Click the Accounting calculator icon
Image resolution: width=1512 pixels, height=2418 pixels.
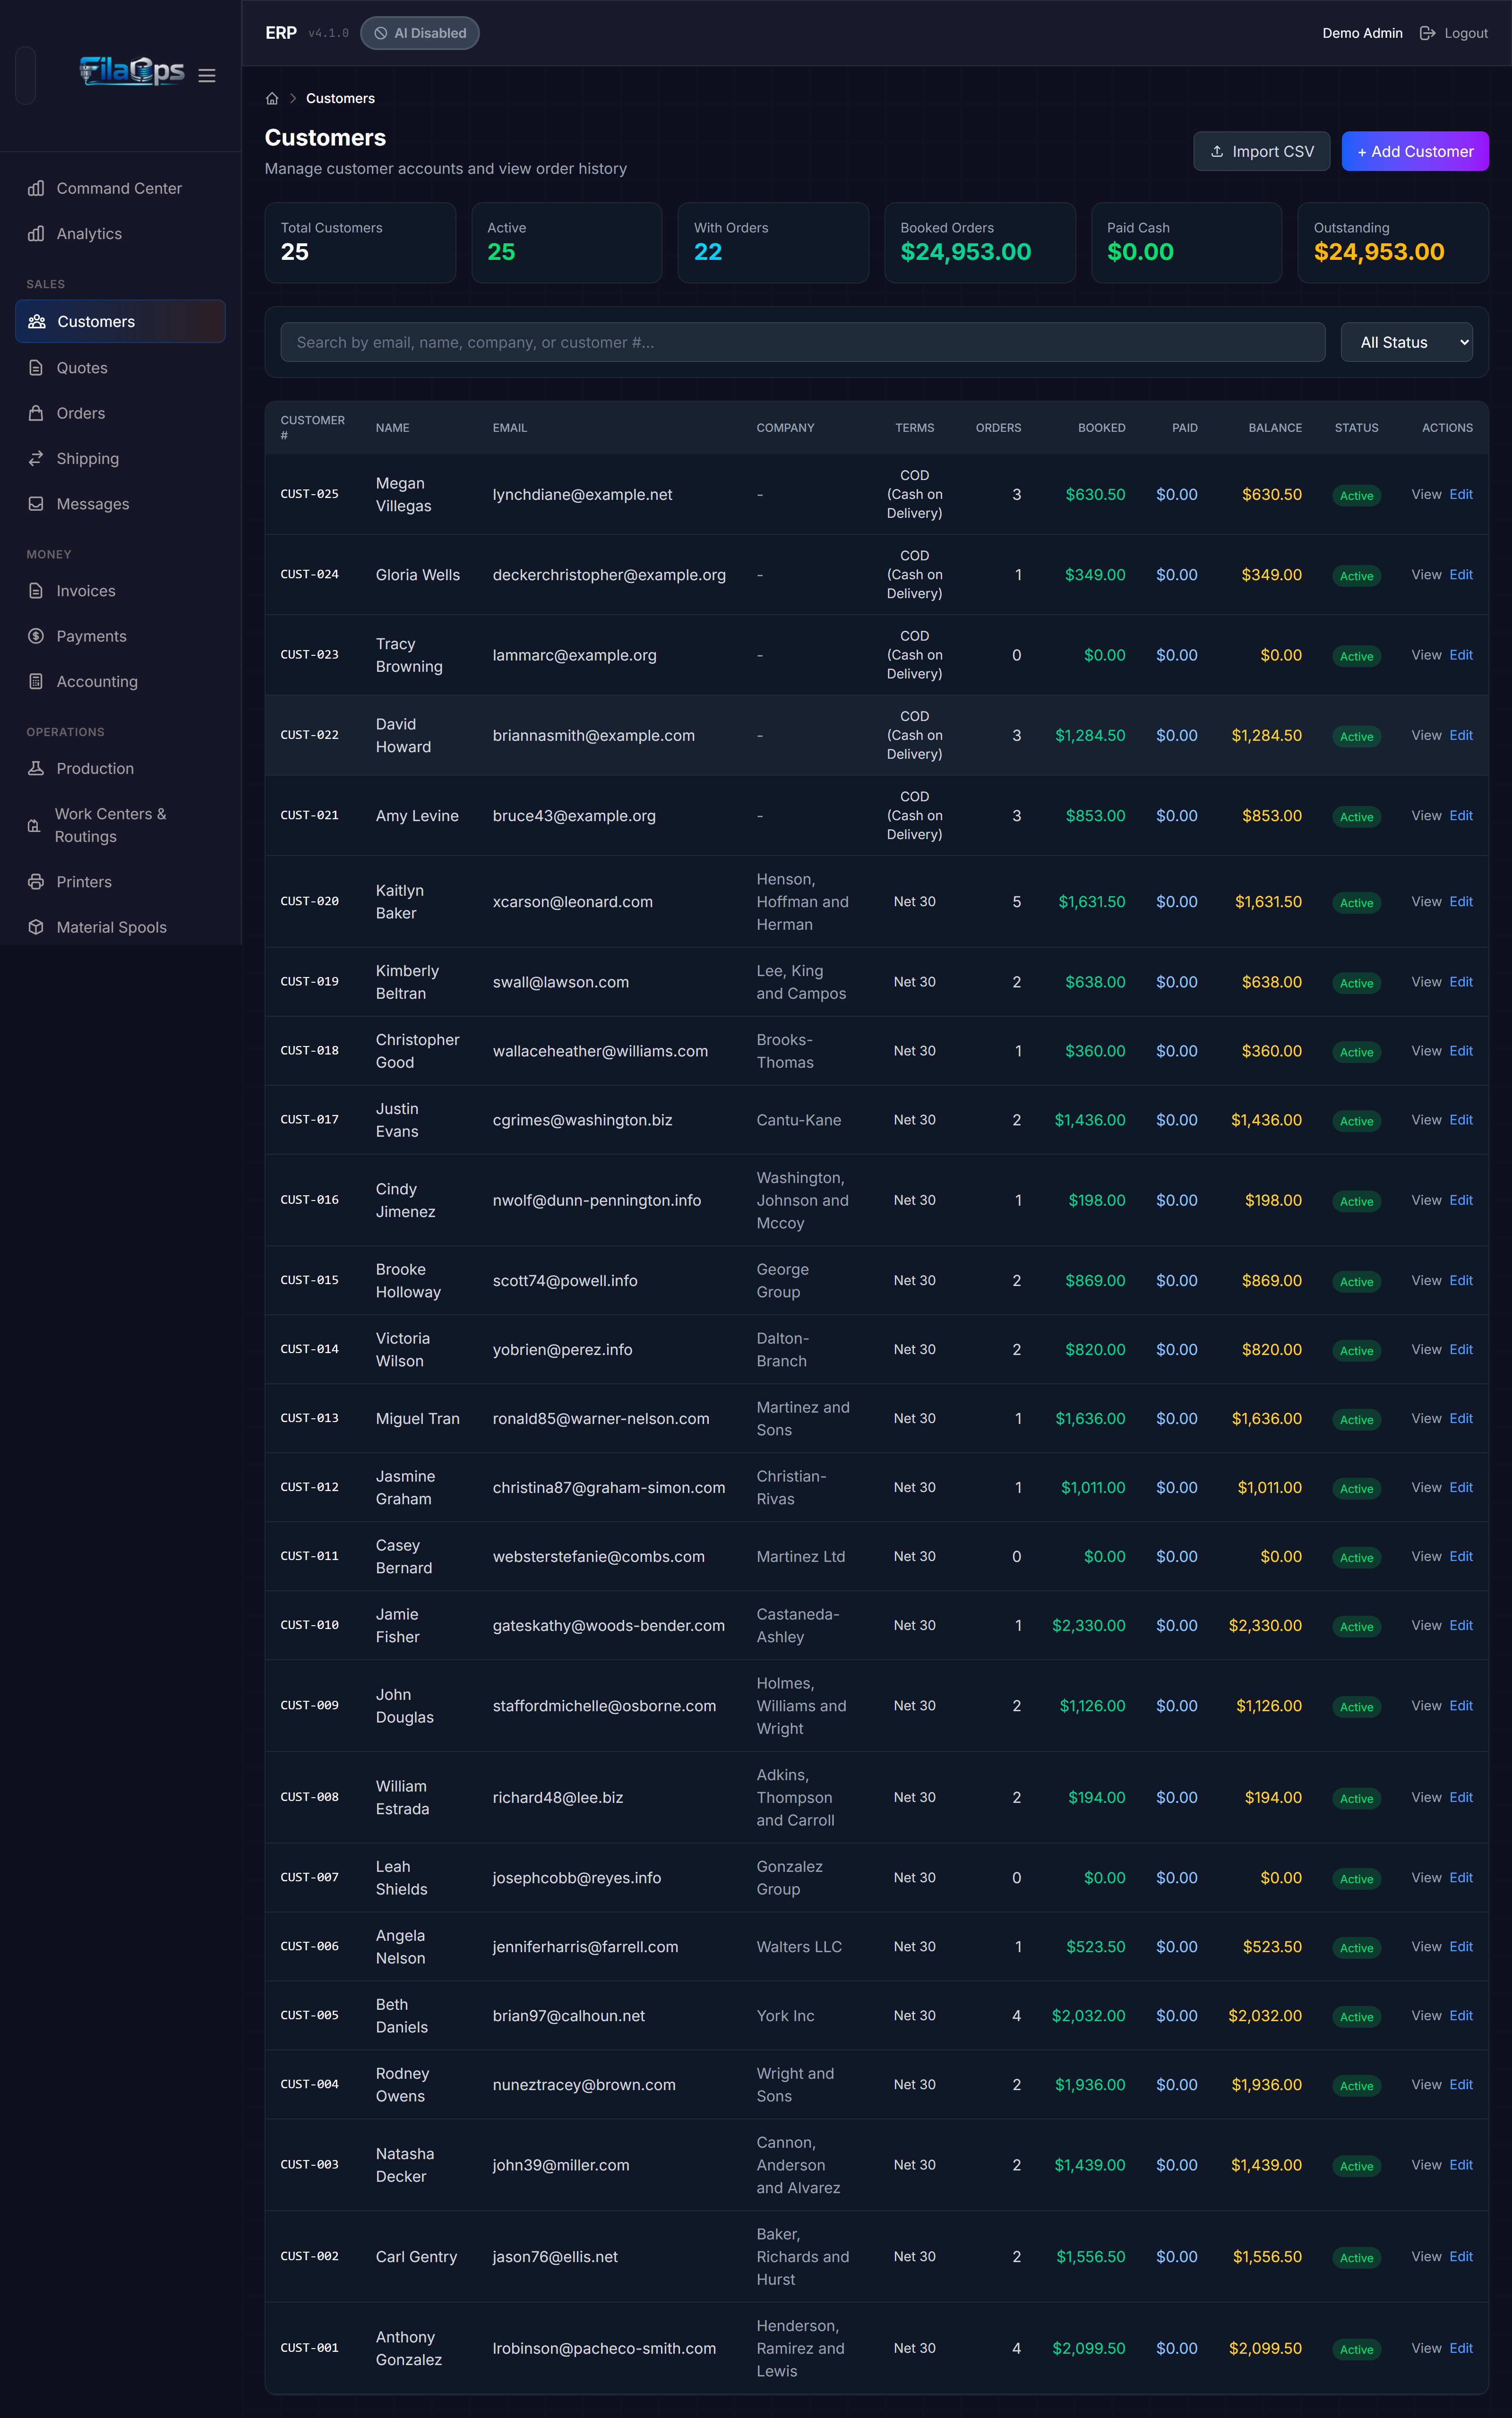tap(36, 682)
